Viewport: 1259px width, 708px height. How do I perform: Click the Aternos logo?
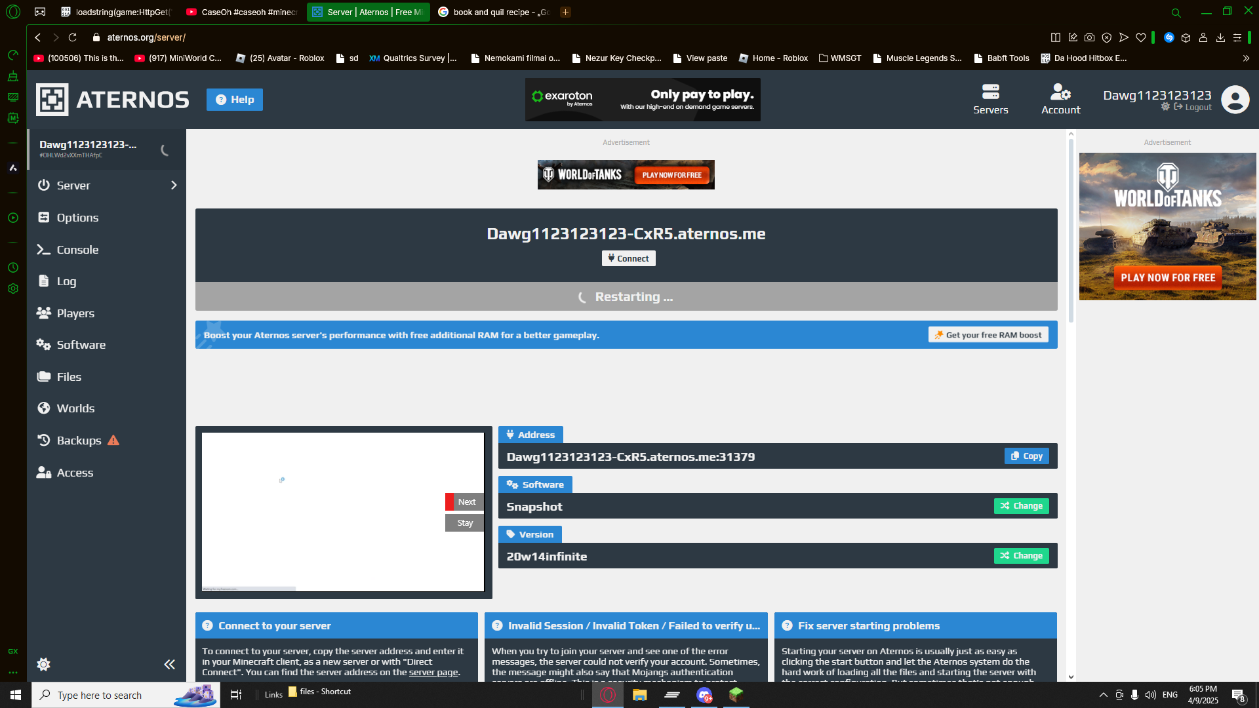click(x=112, y=100)
